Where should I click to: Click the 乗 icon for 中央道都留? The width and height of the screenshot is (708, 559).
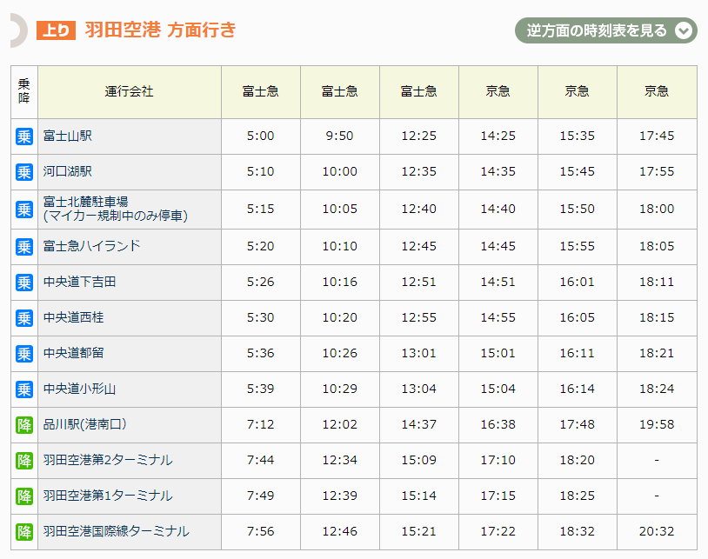pyautogui.click(x=24, y=354)
